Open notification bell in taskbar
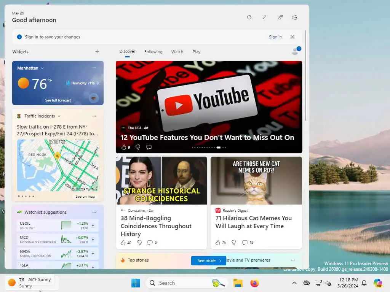Viewport: 390px width, 292px height. click(x=364, y=283)
